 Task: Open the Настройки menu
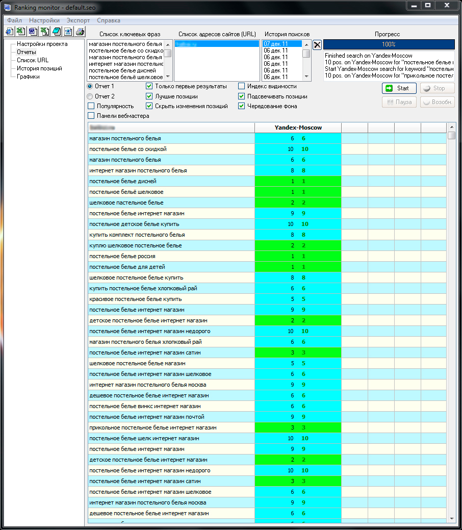click(44, 20)
